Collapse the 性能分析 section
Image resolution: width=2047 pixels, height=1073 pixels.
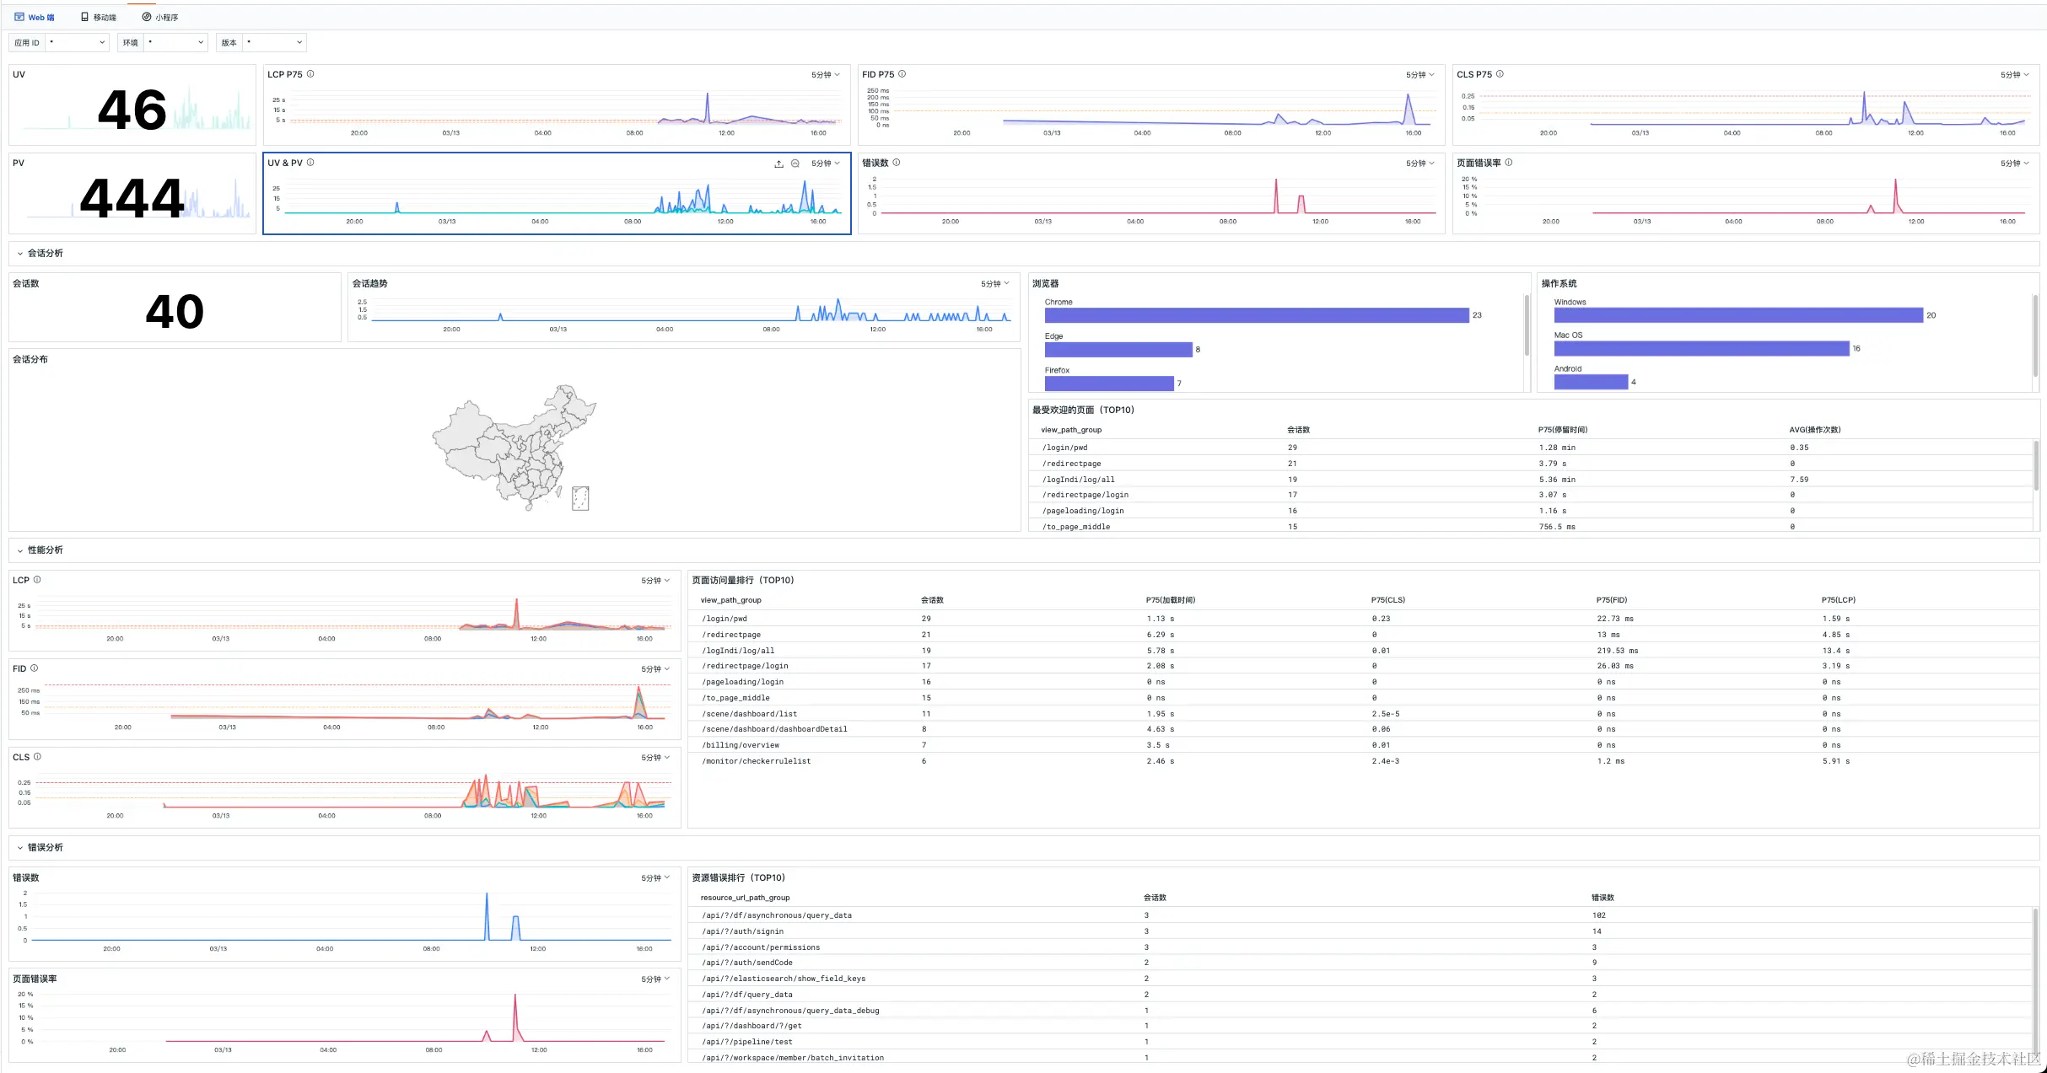pyautogui.click(x=20, y=550)
